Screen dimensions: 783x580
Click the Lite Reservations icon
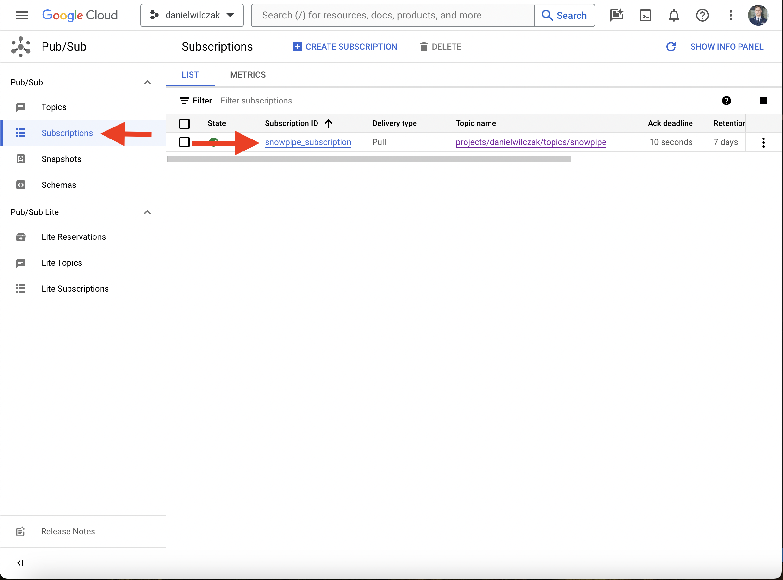coord(21,237)
